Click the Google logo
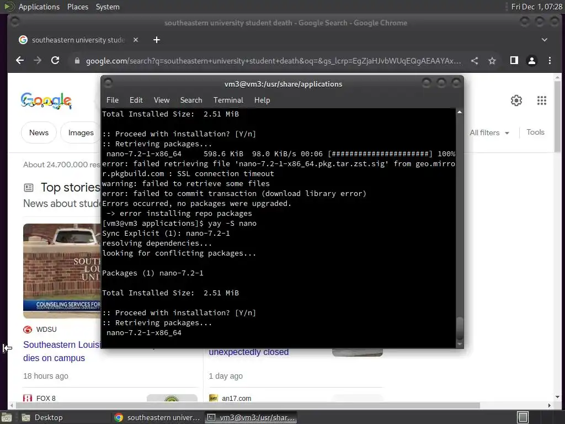This screenshot has height=424, width=565. click(x=46, y=101)
